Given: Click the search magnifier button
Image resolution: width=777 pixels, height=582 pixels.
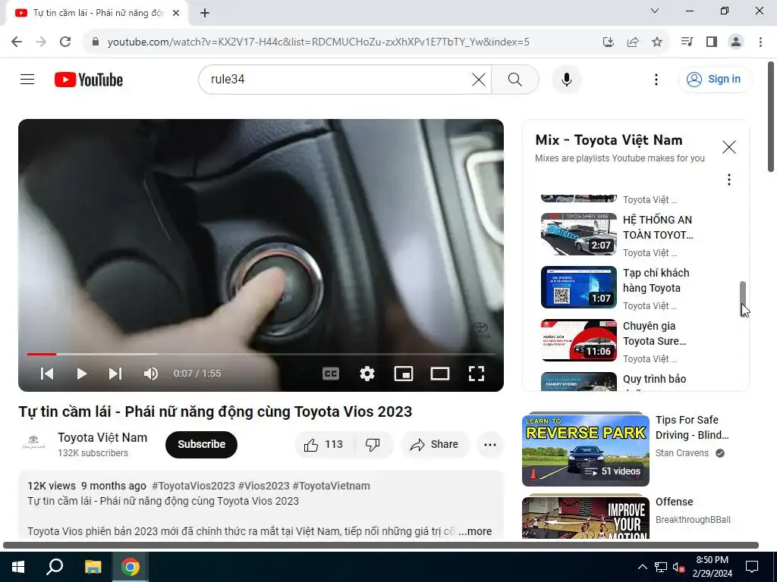Looking at the screenshot, I should point(515,79).
